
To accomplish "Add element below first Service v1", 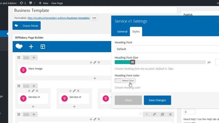I will (33, 107).
